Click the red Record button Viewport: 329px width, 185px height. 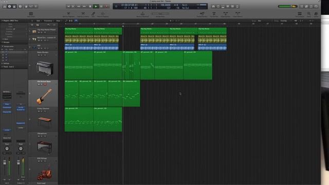106,7
